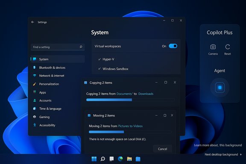Click the Copying 2 items dialog icon
Viewport: 246px width, 164px height.
[x=85, y=82]
